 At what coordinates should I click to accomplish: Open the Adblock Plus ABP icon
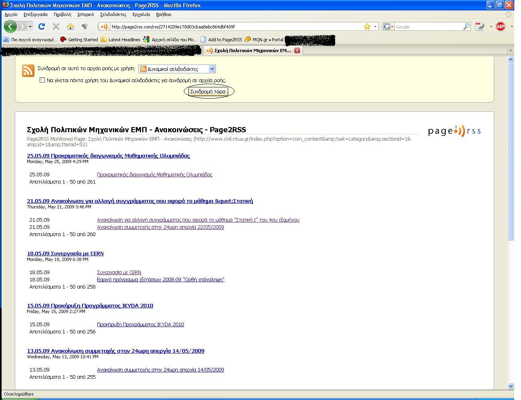point(500,26)
